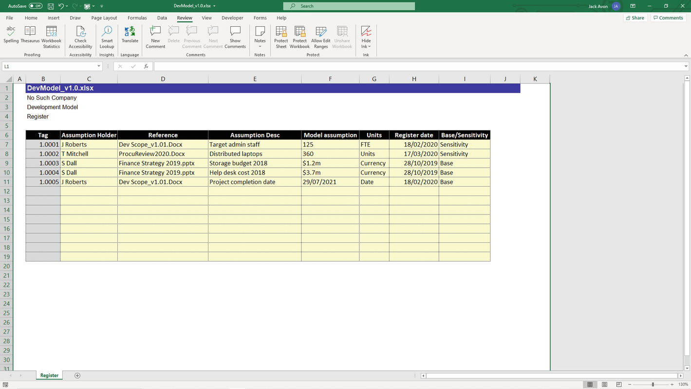
Task: Open the Comments pane button
Action: 668,18
